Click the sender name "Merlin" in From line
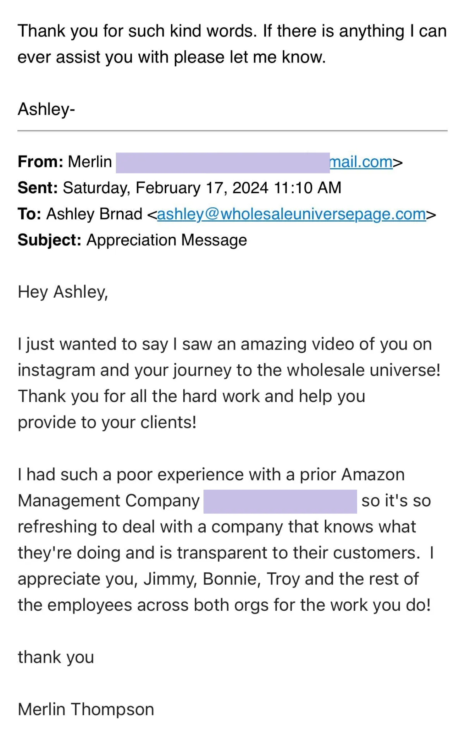This screenshot has height=738, width=465. (x=90, y=162)
